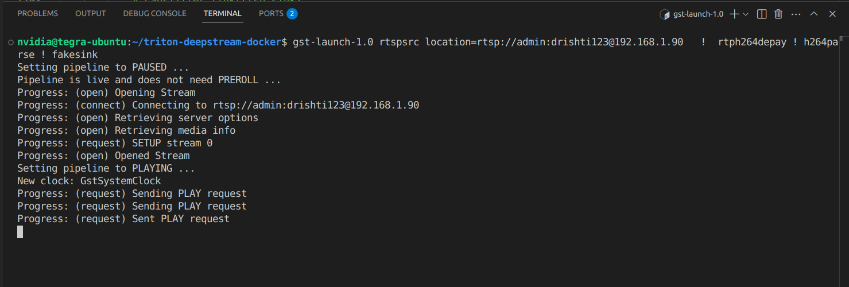Select the TERMINAL tab
The width and height of the screenshot is (849, 287).
[x=223, y=13]
